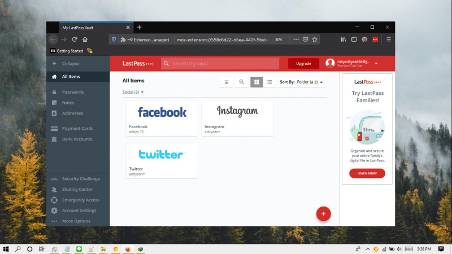This screenshot has height=254, width=452.
Task: Open the Windows Start menu
Action: [6, 249]
